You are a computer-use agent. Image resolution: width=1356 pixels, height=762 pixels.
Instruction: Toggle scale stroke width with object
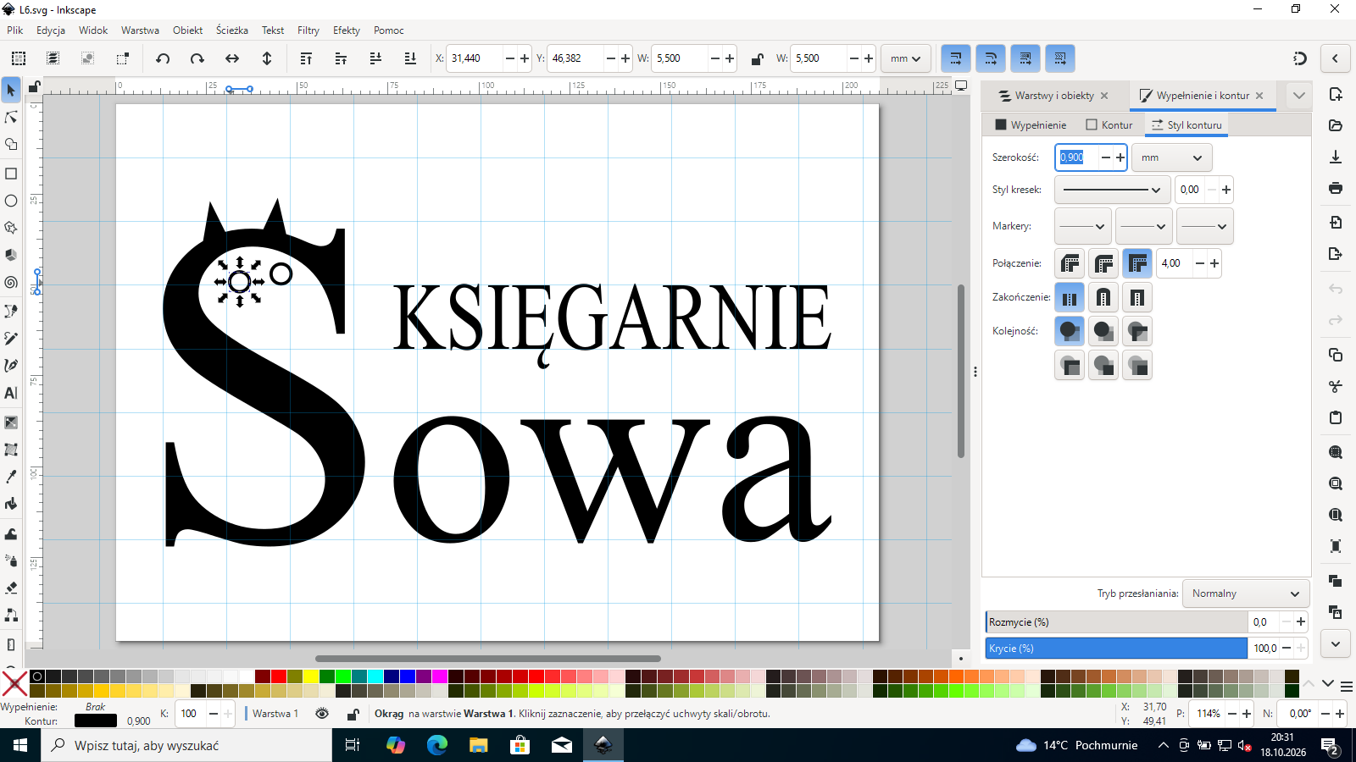tap(955, 58)
